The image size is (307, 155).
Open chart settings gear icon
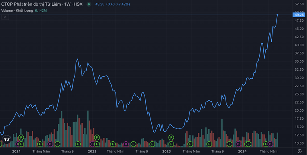click(x=299, y=151)
